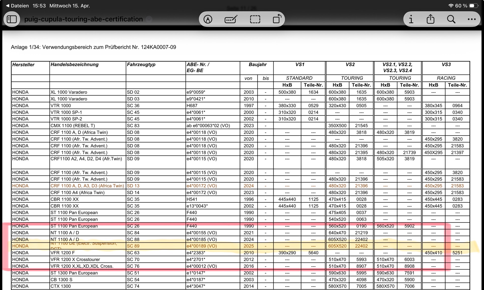Toggle the sidebar thumbnail panel

12,19
